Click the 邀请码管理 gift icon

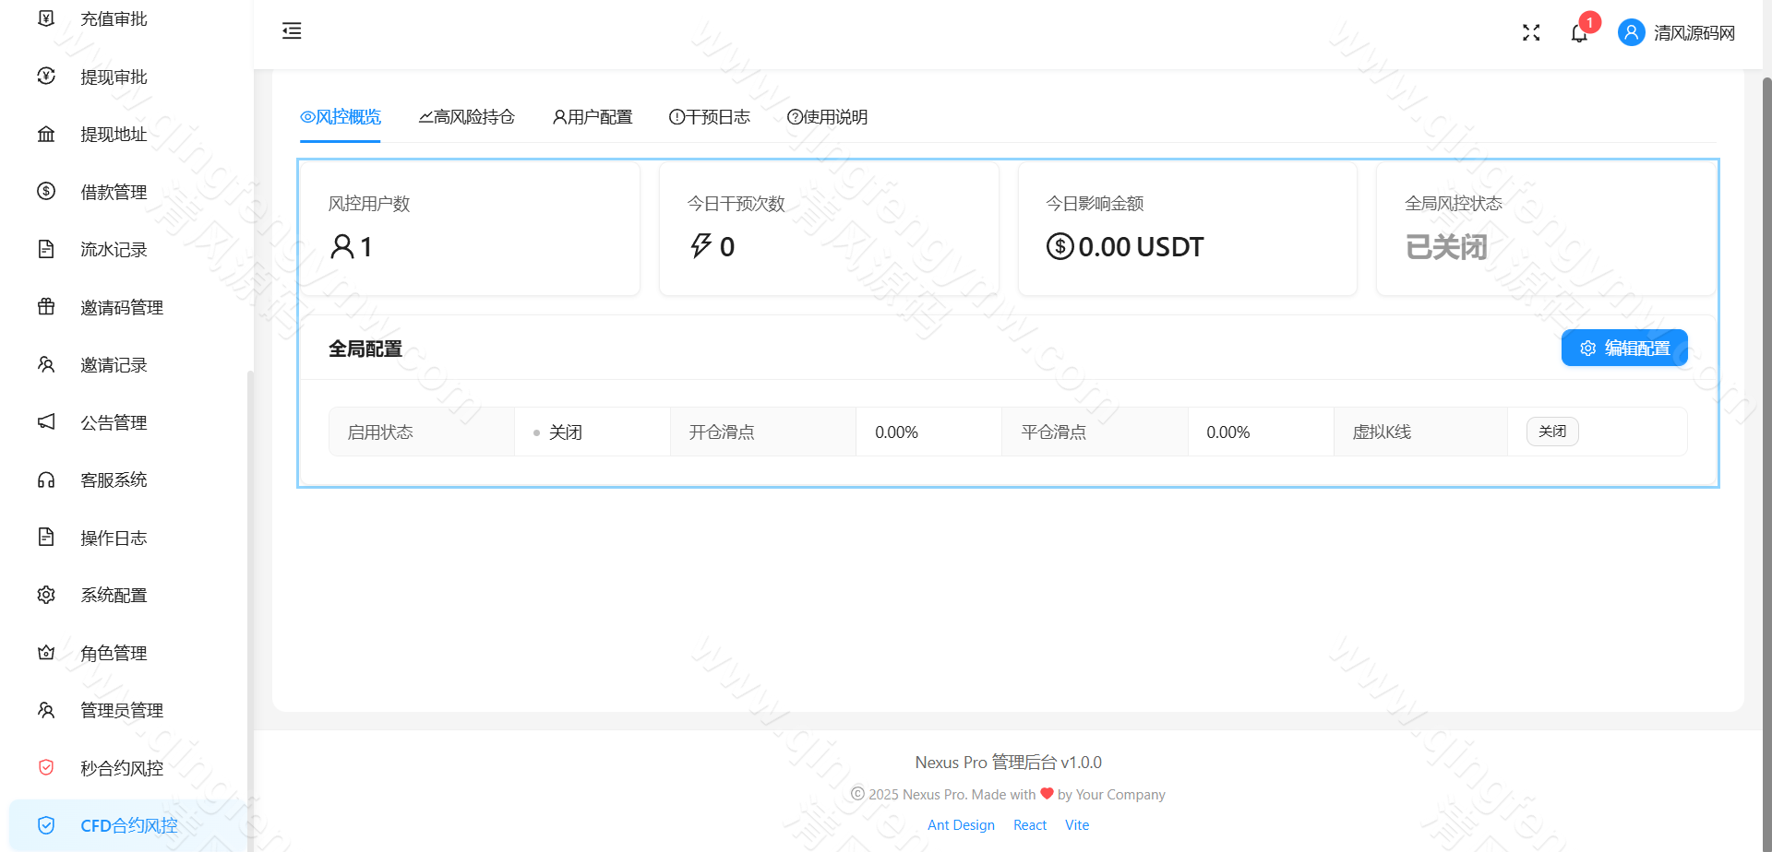pos(46,307)
